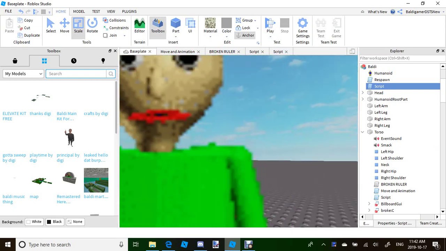This screenshot has width=446, height=251.
Task: Select the Select tool in Home ribbon
Action: (x=51, y=26)
